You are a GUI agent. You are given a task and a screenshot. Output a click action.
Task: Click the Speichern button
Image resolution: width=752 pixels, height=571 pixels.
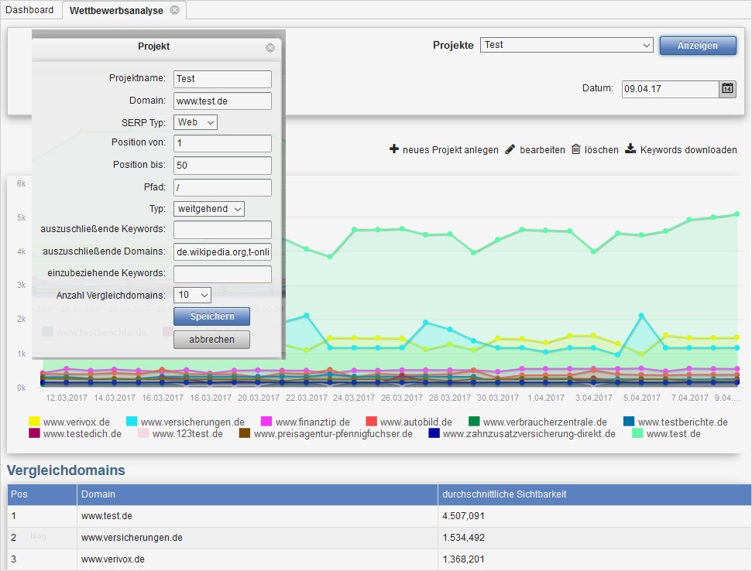[212, 316]
